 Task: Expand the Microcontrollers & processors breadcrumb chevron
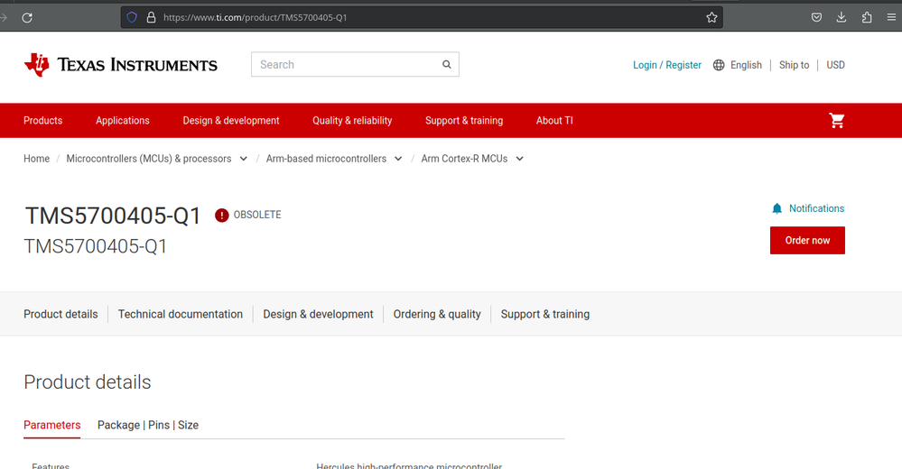pyautogui.click(x=244, y=159)
